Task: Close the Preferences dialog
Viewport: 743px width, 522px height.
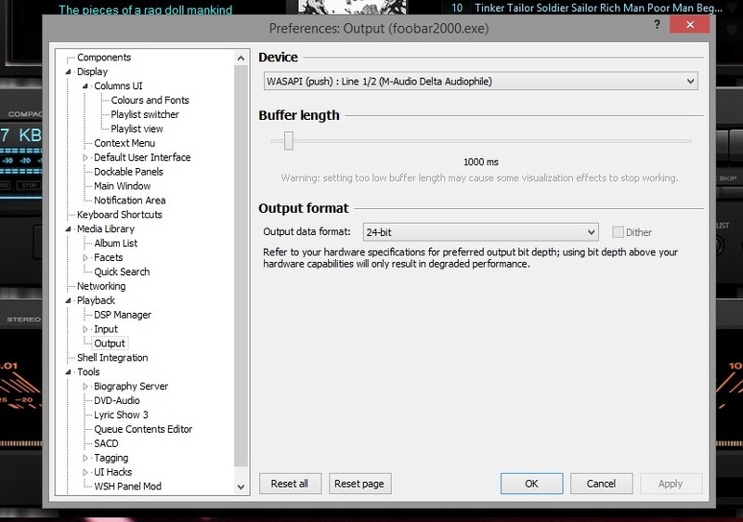Action: pos(690,24)
